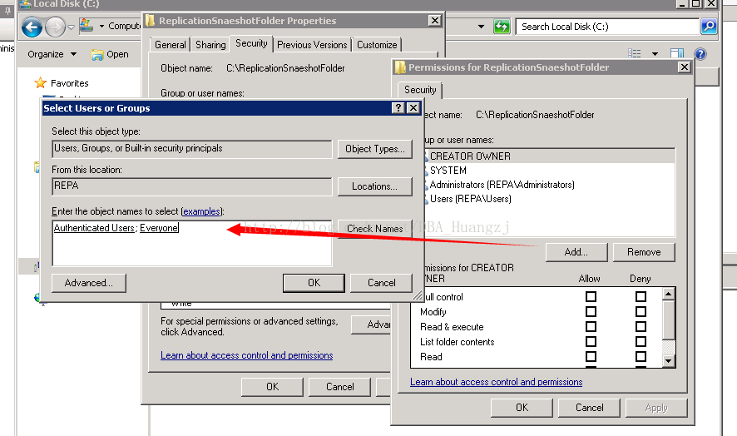Click the magnifier search icon
This screenshot has width=737, height=436.
pyautogui.click(x=709, y=27)
